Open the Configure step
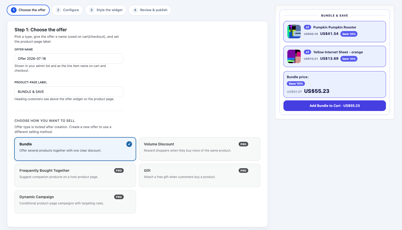This screenshot has width=402, height=230. [x=67, y=10]
